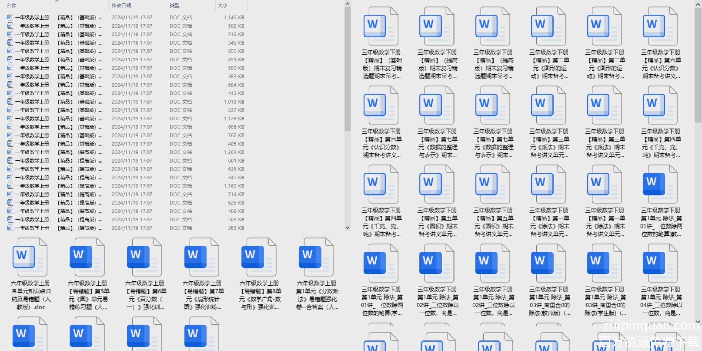Click the sort direction arrow above 名称
Viewport: 702px width, 351px height.
pos(57,1)
